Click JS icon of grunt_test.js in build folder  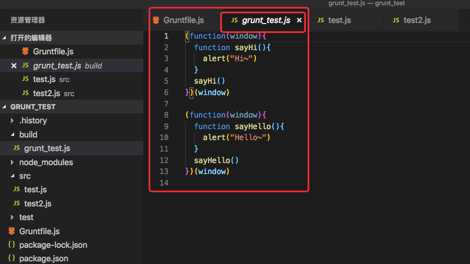[x=17, y=148]
